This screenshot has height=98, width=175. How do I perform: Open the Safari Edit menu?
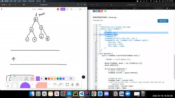15,1
